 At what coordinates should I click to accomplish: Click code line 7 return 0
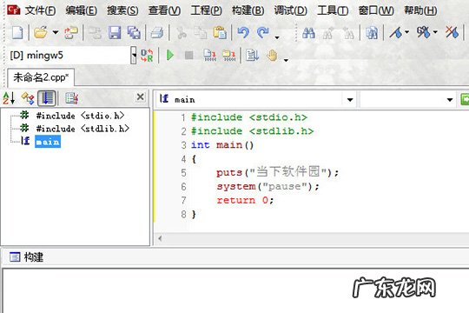pos(245,200)
